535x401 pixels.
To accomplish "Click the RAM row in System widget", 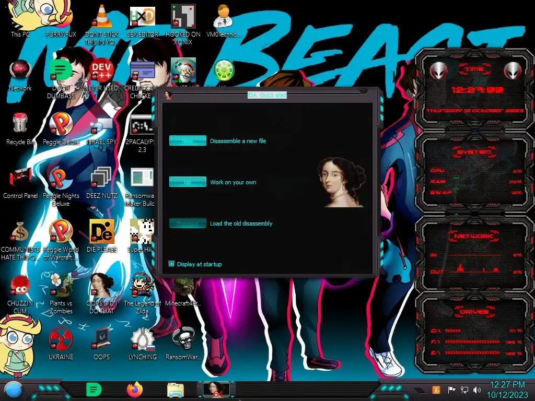I will pos(476,181).
